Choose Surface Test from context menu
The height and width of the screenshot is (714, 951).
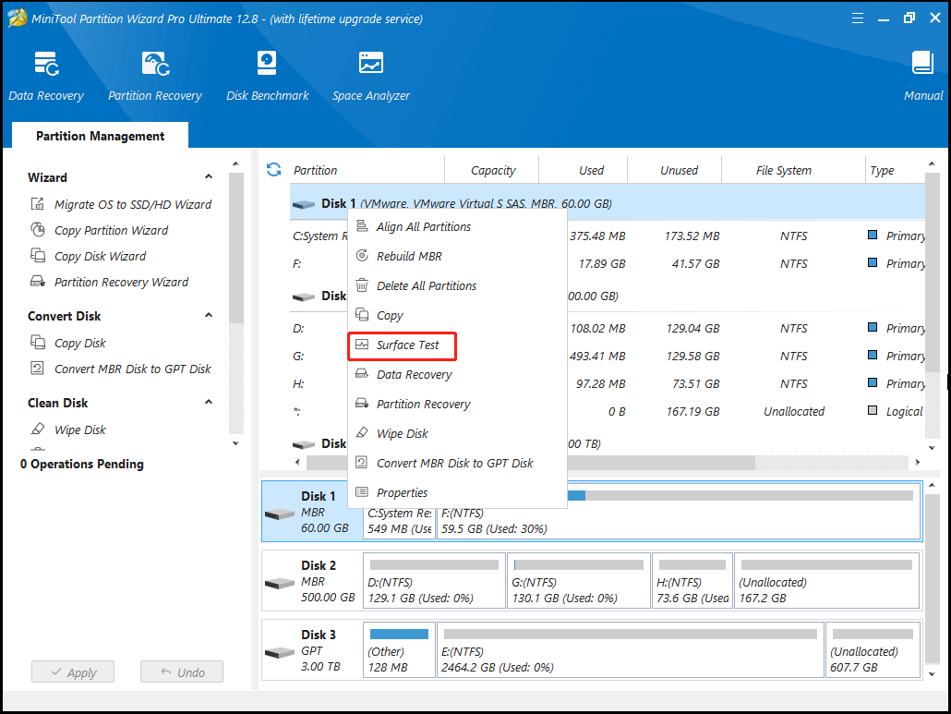407,345
